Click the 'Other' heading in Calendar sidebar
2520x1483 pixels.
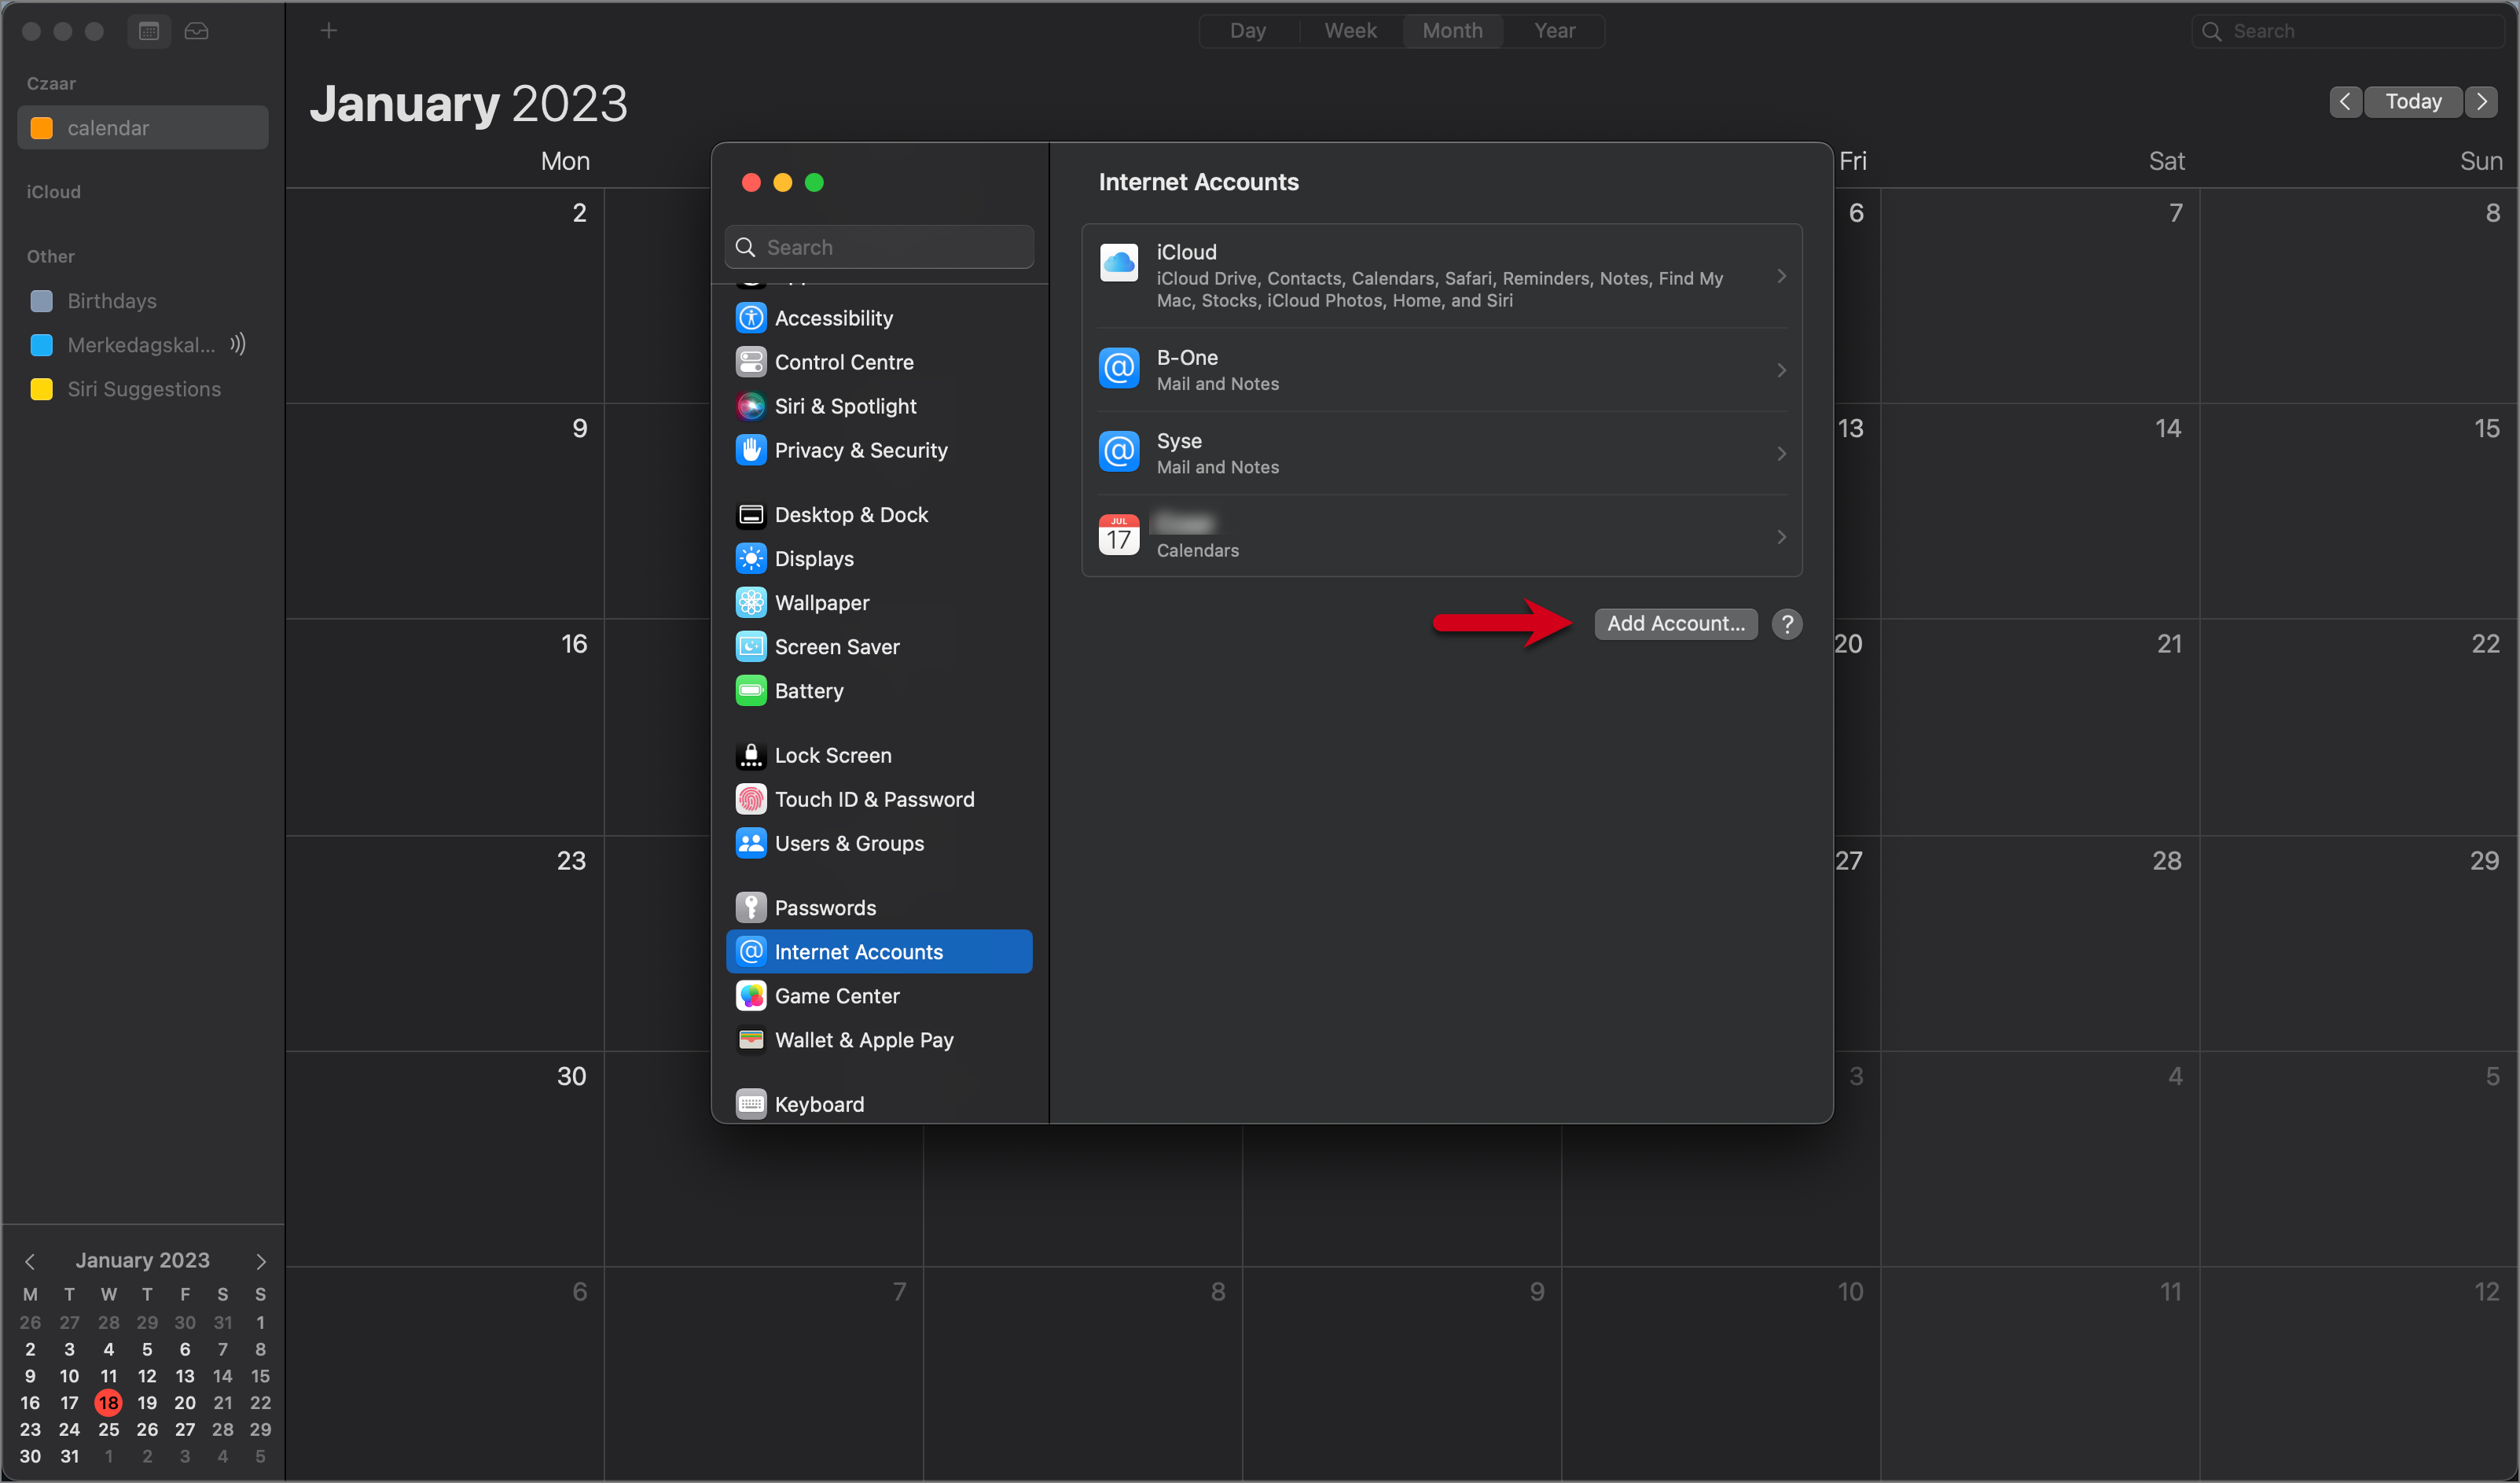pyautogui.click(x=50, y=257)
